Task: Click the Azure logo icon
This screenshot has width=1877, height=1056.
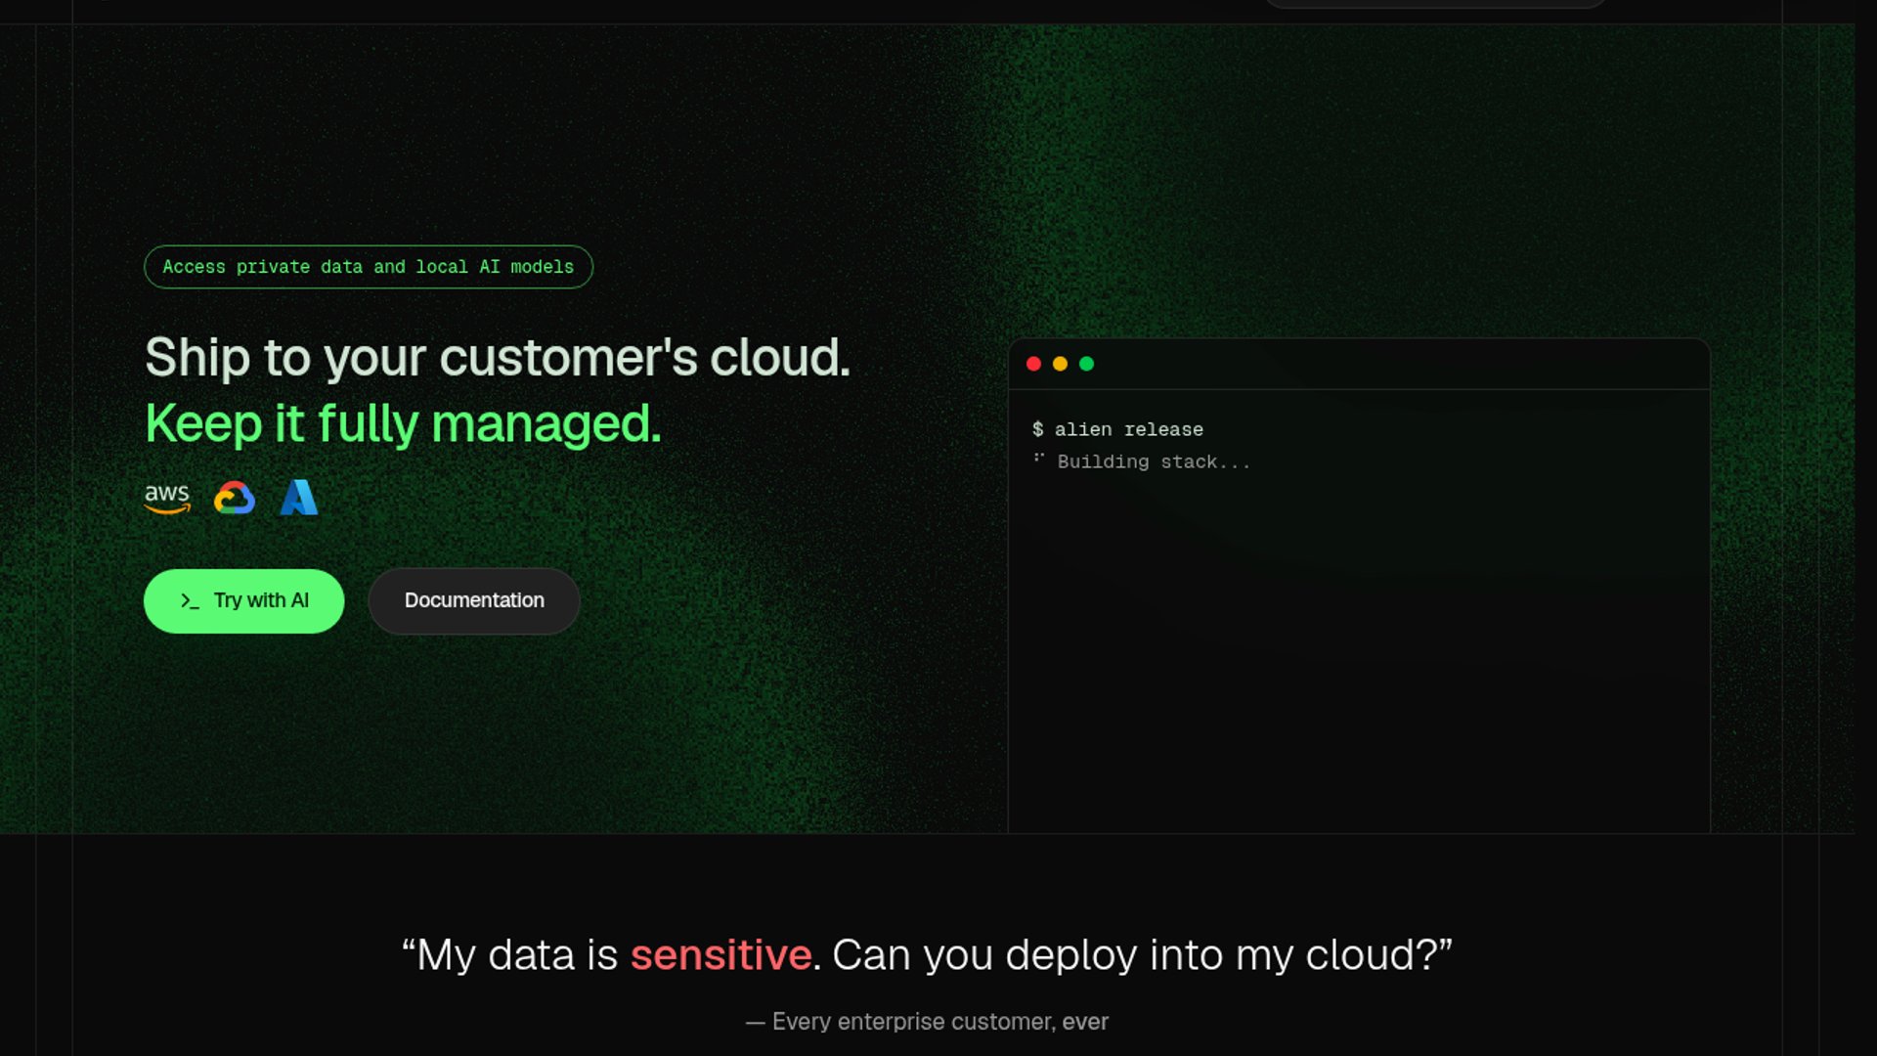Action: (x=299, y=498)
